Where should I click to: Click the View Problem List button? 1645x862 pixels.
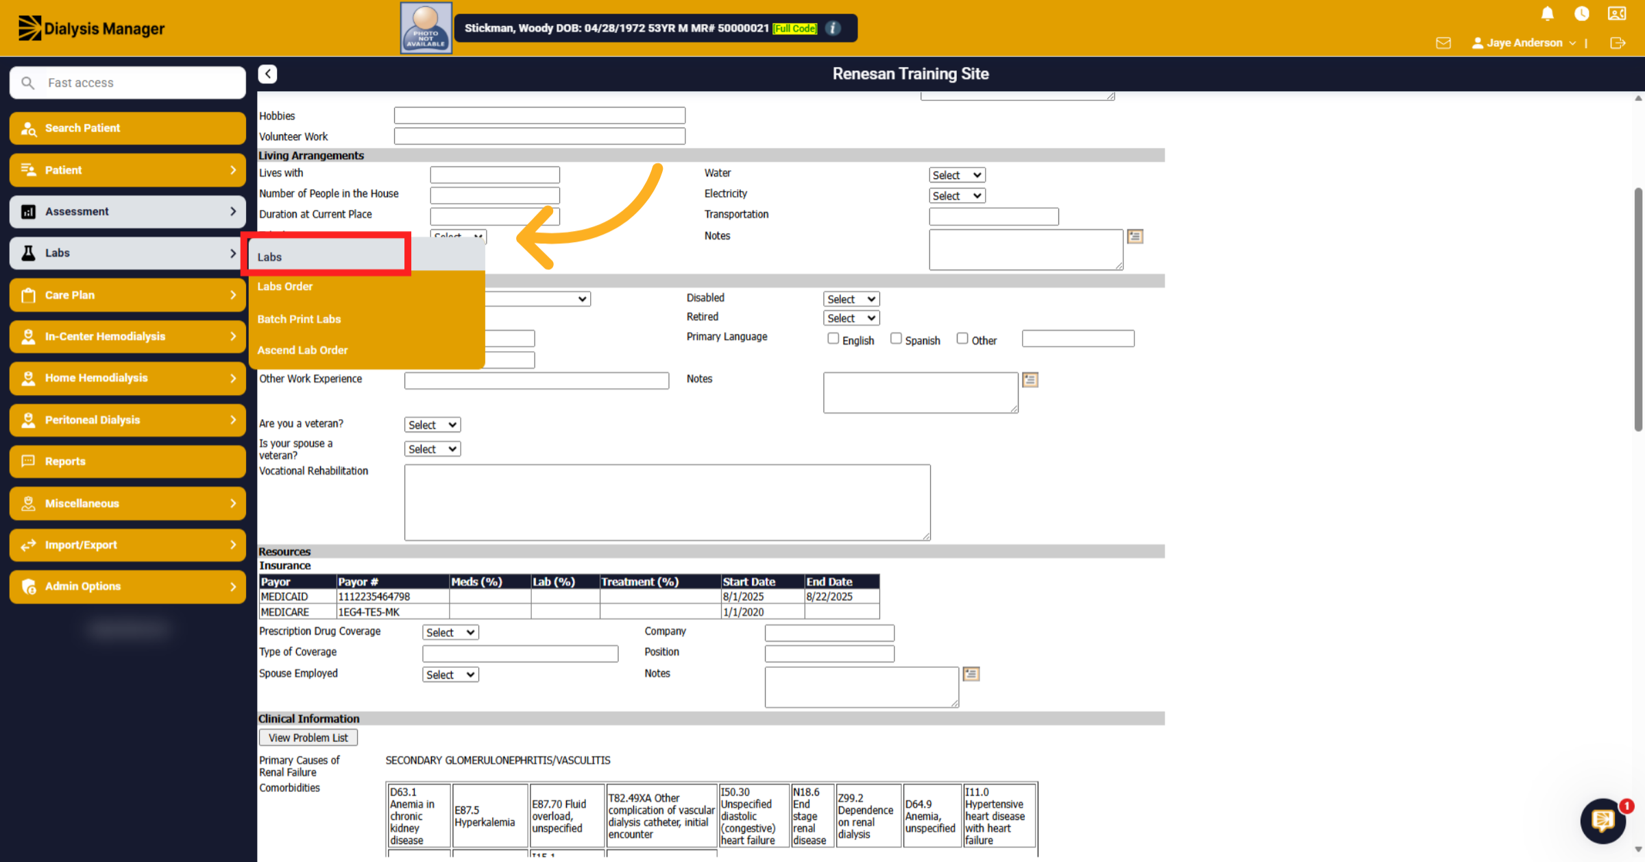click(308, 738)
